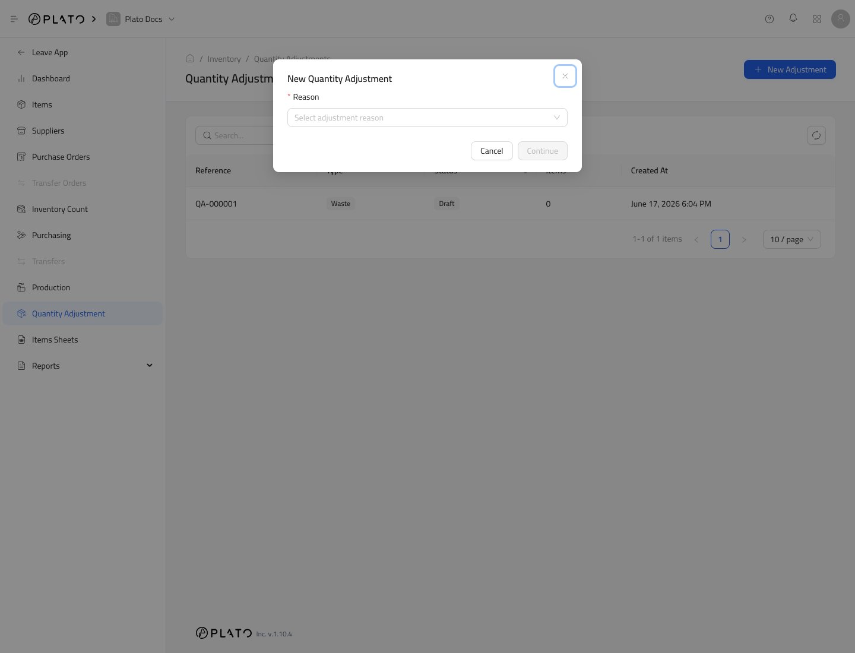Click the Inventory Count sidebar icon
This screenshot has width=855, height=653.
21,209
